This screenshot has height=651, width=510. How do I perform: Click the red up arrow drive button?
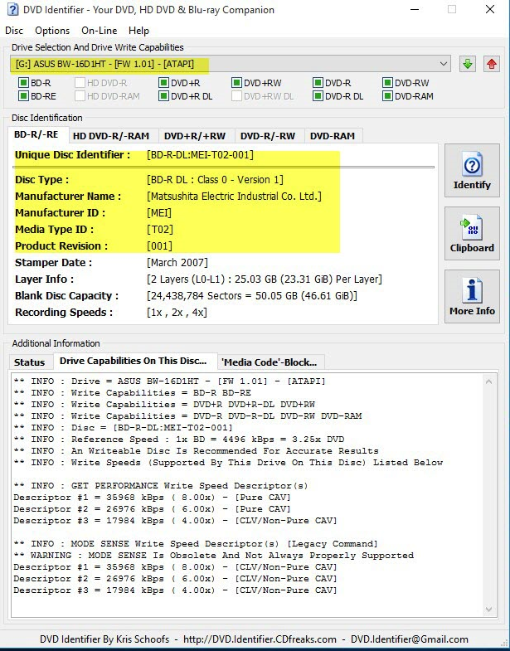492,64
